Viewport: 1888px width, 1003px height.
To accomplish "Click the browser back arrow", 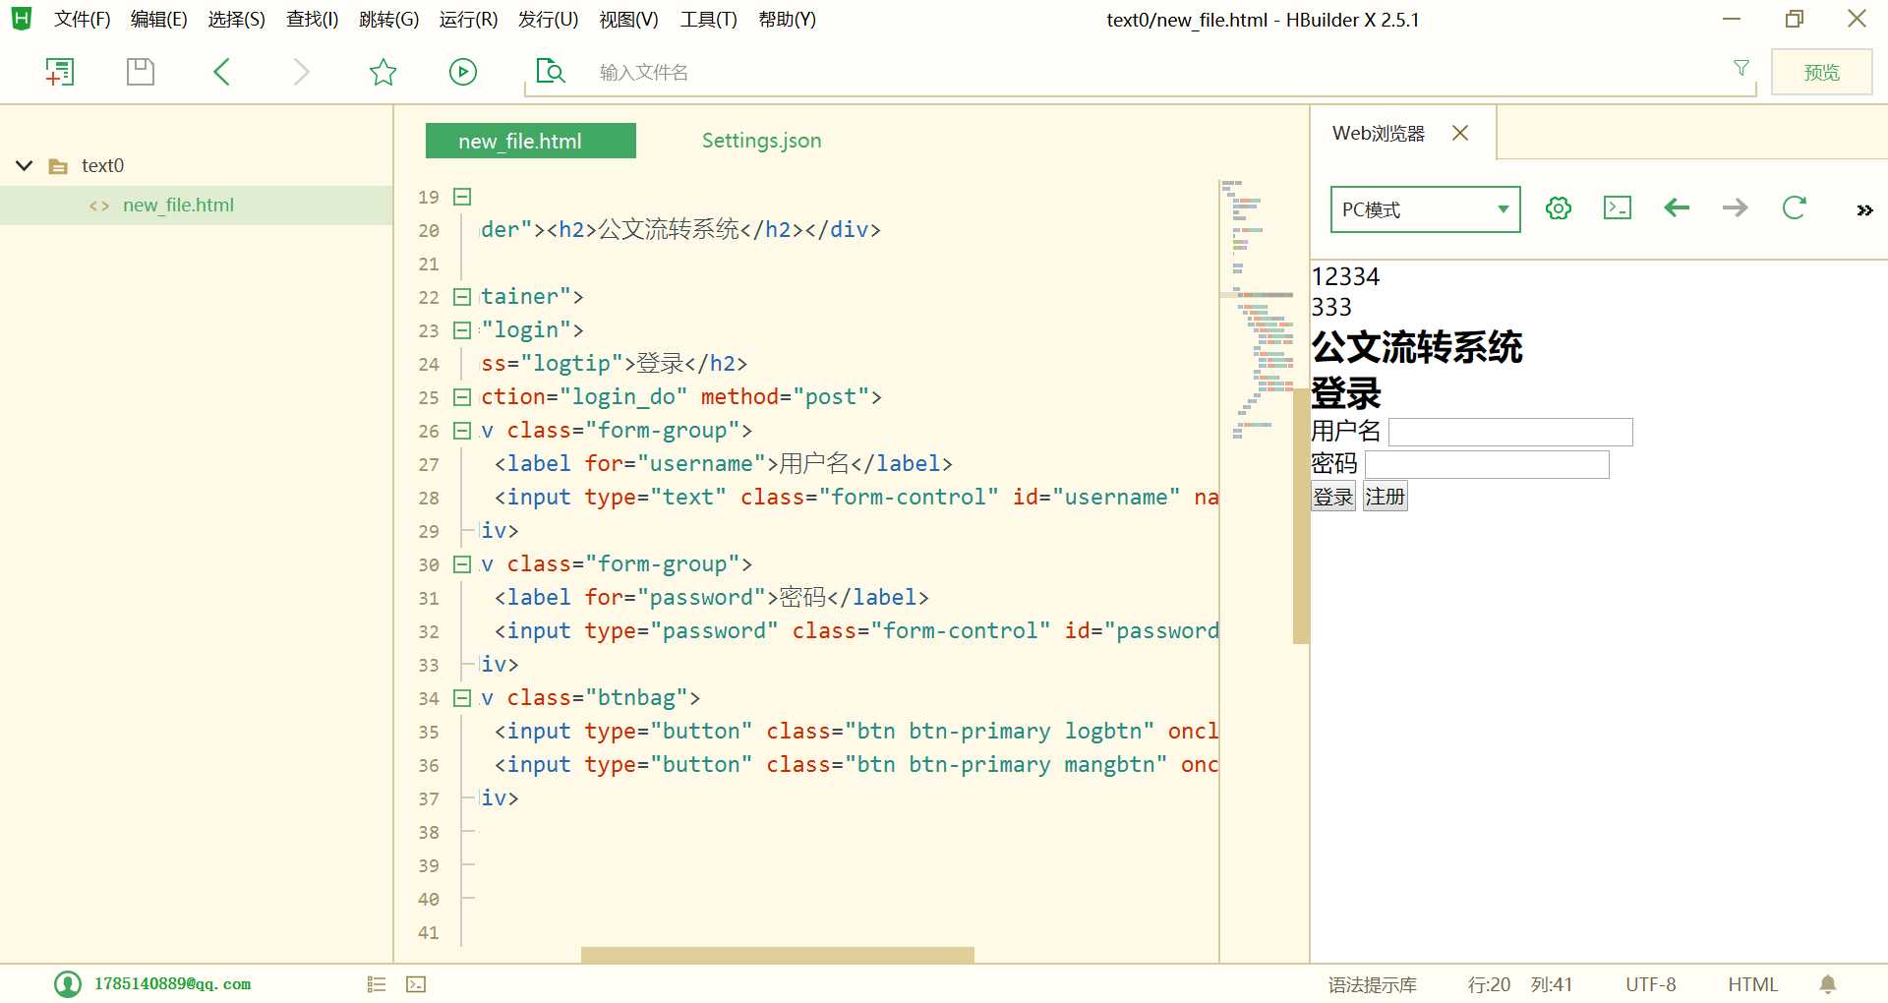I will click(x=1677, y=207).
